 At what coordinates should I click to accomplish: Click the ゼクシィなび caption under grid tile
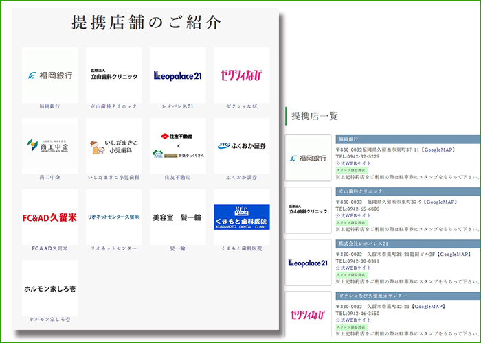tap(242, 106)
